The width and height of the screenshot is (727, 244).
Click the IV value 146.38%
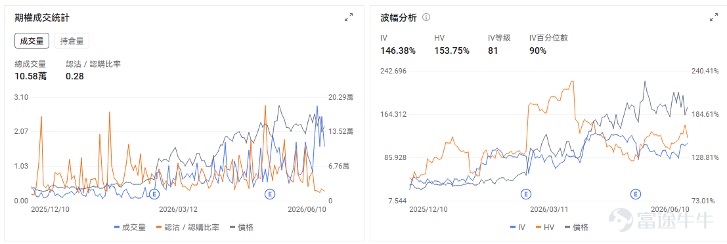pyautogui.click(x=398, y=51)
